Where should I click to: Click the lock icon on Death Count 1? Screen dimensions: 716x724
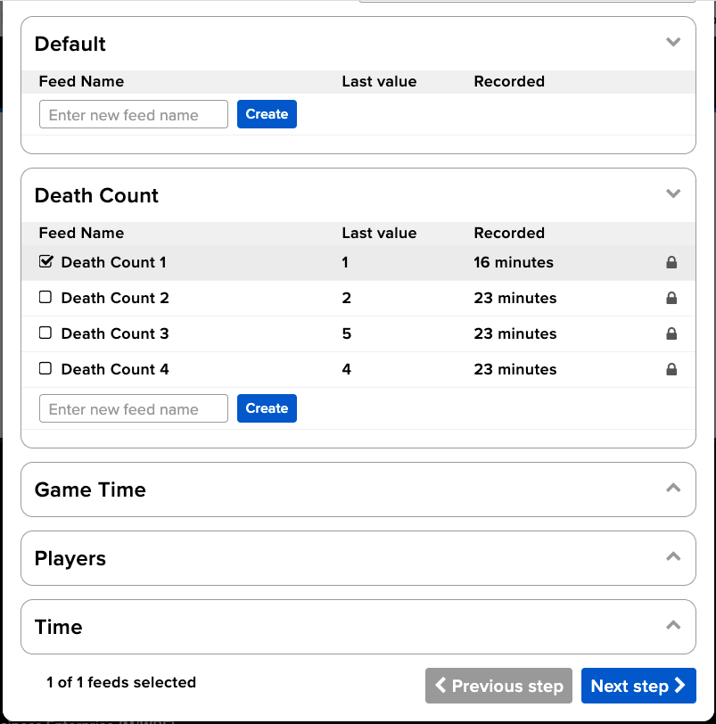coord(671,262)
